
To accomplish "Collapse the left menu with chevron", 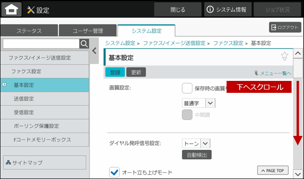I will [94, 51].
